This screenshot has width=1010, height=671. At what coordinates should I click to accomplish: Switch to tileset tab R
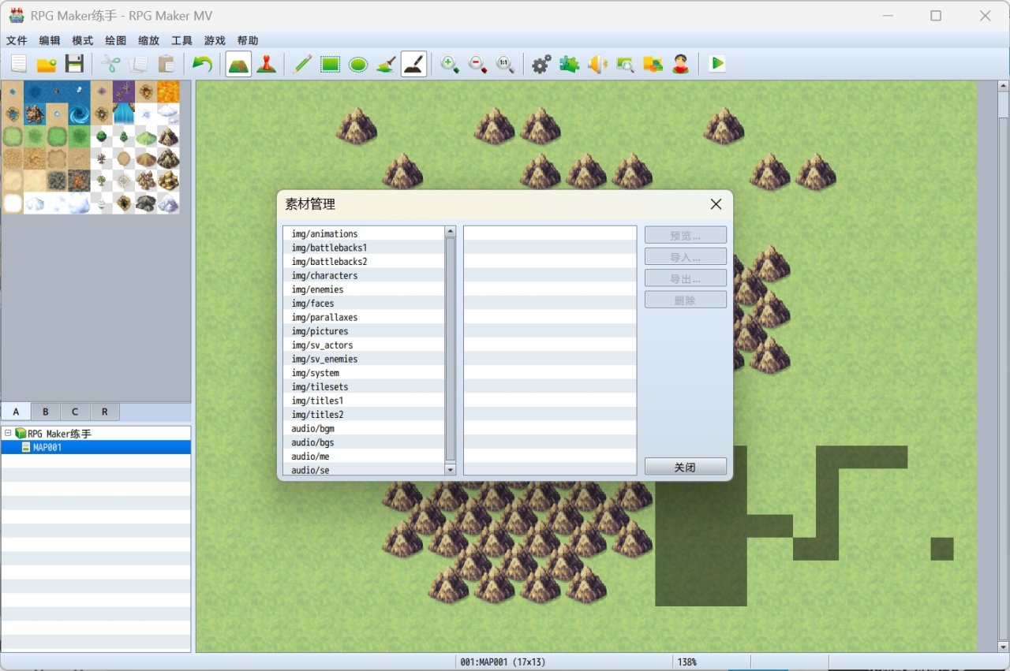tap(105, 412)
